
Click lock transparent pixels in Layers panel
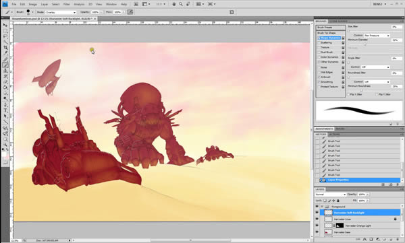(325, 201)
